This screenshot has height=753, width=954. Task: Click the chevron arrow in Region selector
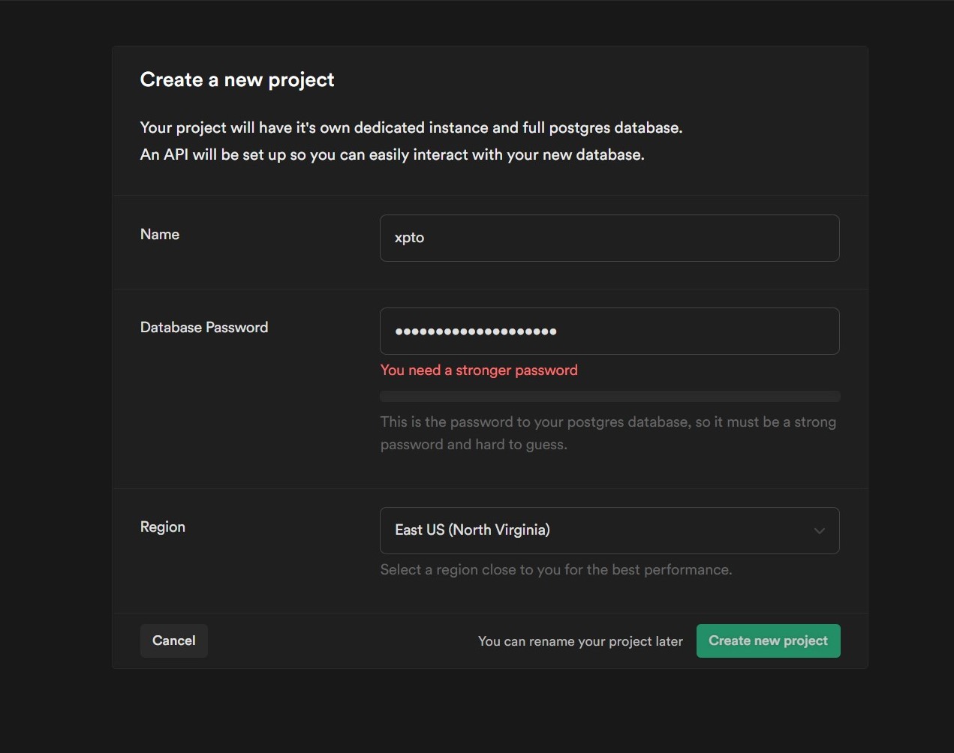[x=819, y=531]
